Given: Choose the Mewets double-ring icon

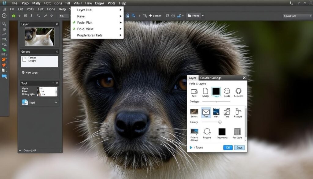Looking at the screenshot, I should coord(238,91).
